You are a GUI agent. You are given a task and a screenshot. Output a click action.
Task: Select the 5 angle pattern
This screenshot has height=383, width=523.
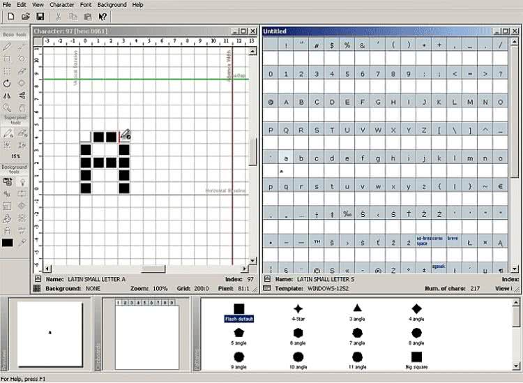(238, 337)
